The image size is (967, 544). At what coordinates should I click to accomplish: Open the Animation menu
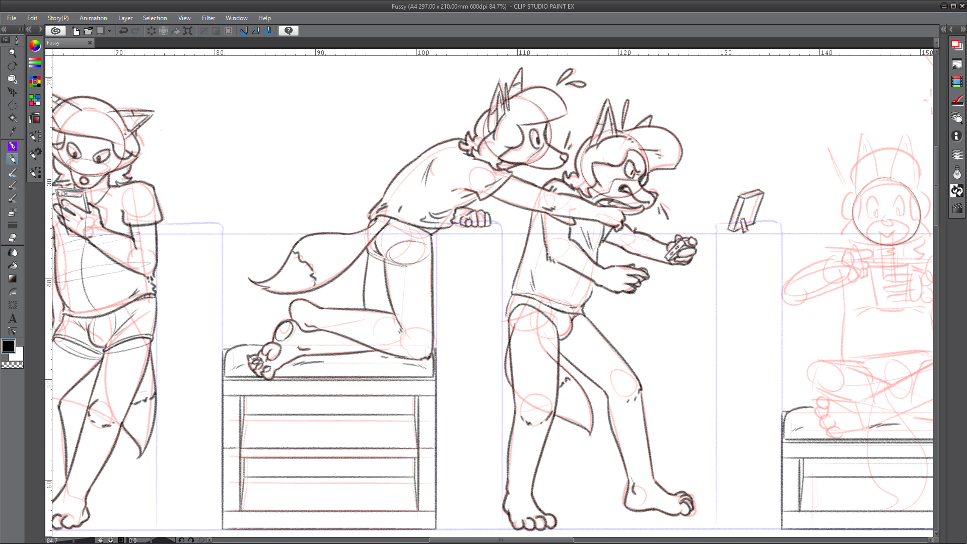point(93,18)
